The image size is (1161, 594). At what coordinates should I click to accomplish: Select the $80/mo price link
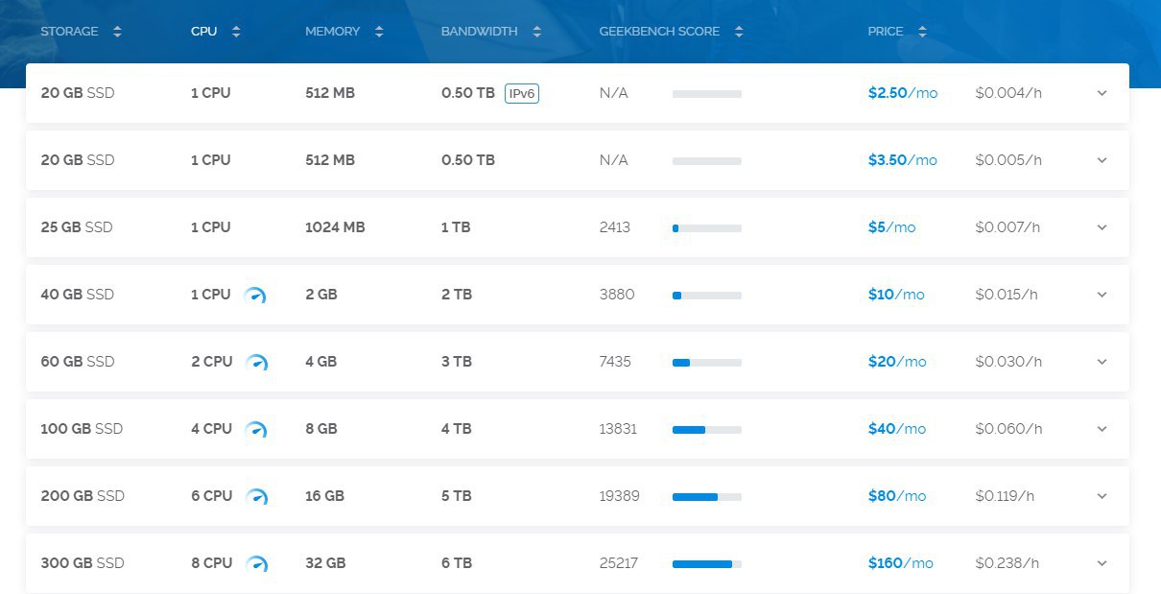click(896, 496)
